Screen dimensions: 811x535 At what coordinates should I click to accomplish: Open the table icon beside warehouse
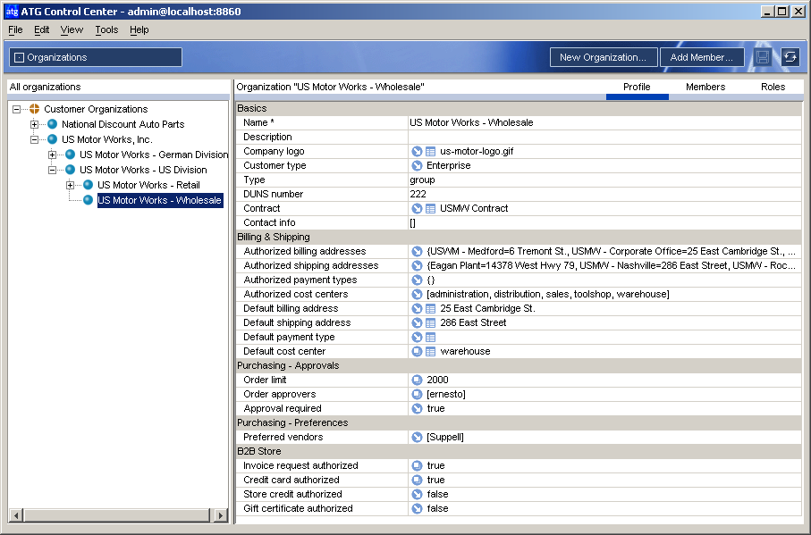pyautogui.click(x=430, y=352)
